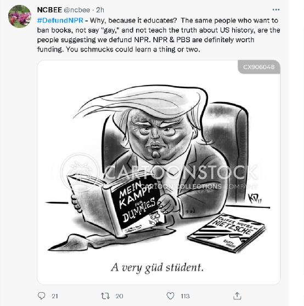Open the tweet's three-dot more options menu
This screenshot has width=304, height=306.
tap(276, 9)
